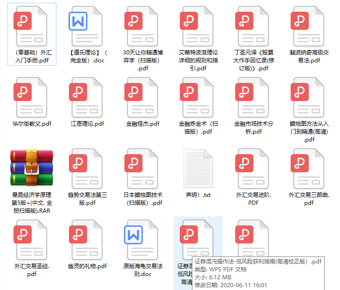
Task: Select the 华尔街教父.pdf file icon
Action: coord(30,97)
